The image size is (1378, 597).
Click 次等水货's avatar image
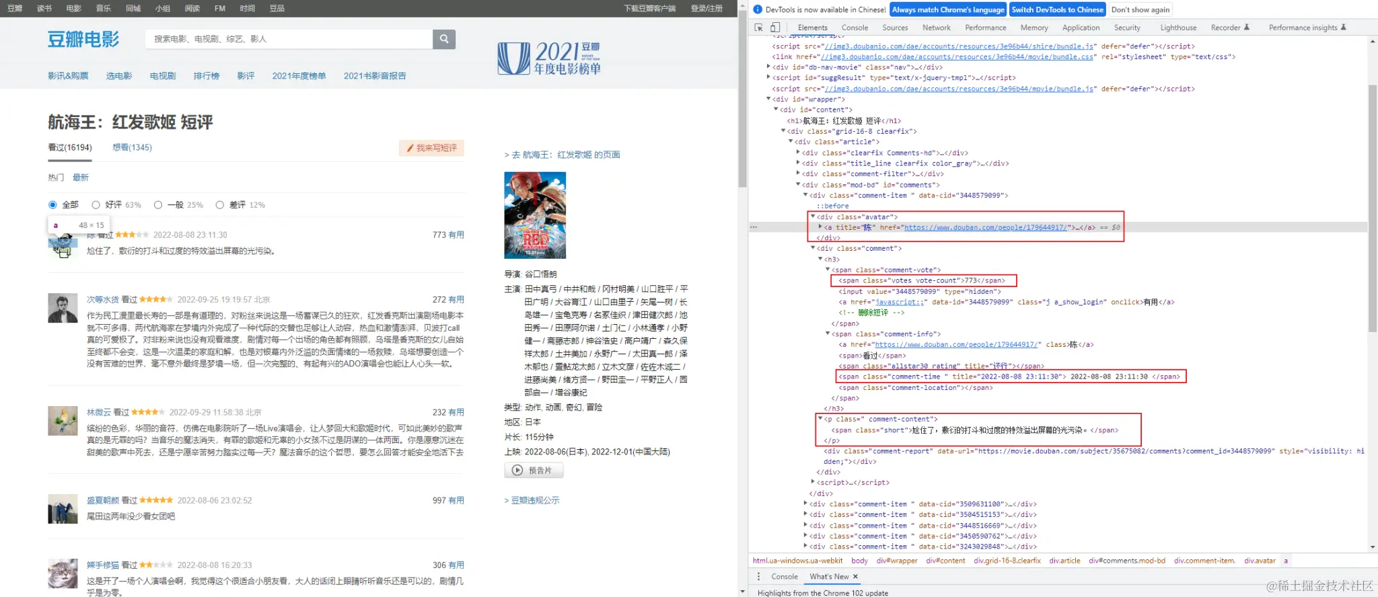click(x=63, y=309)
